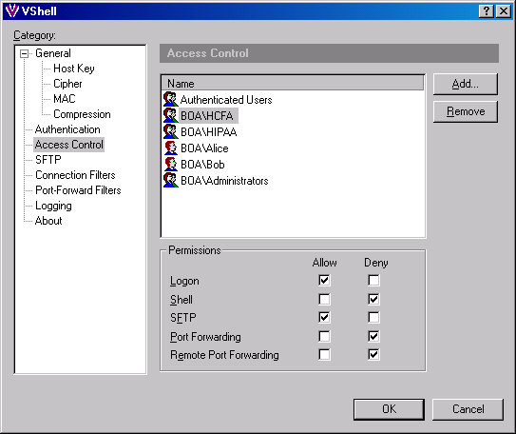Select the BOA\Alice entry
The width and height of the screenshot is (516, 434).
[x=204, y=148]
